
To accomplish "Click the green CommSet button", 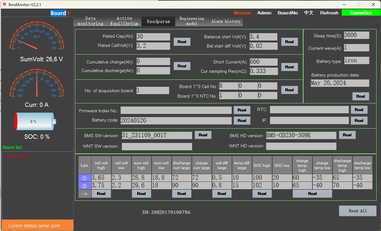I will (361, 13).
